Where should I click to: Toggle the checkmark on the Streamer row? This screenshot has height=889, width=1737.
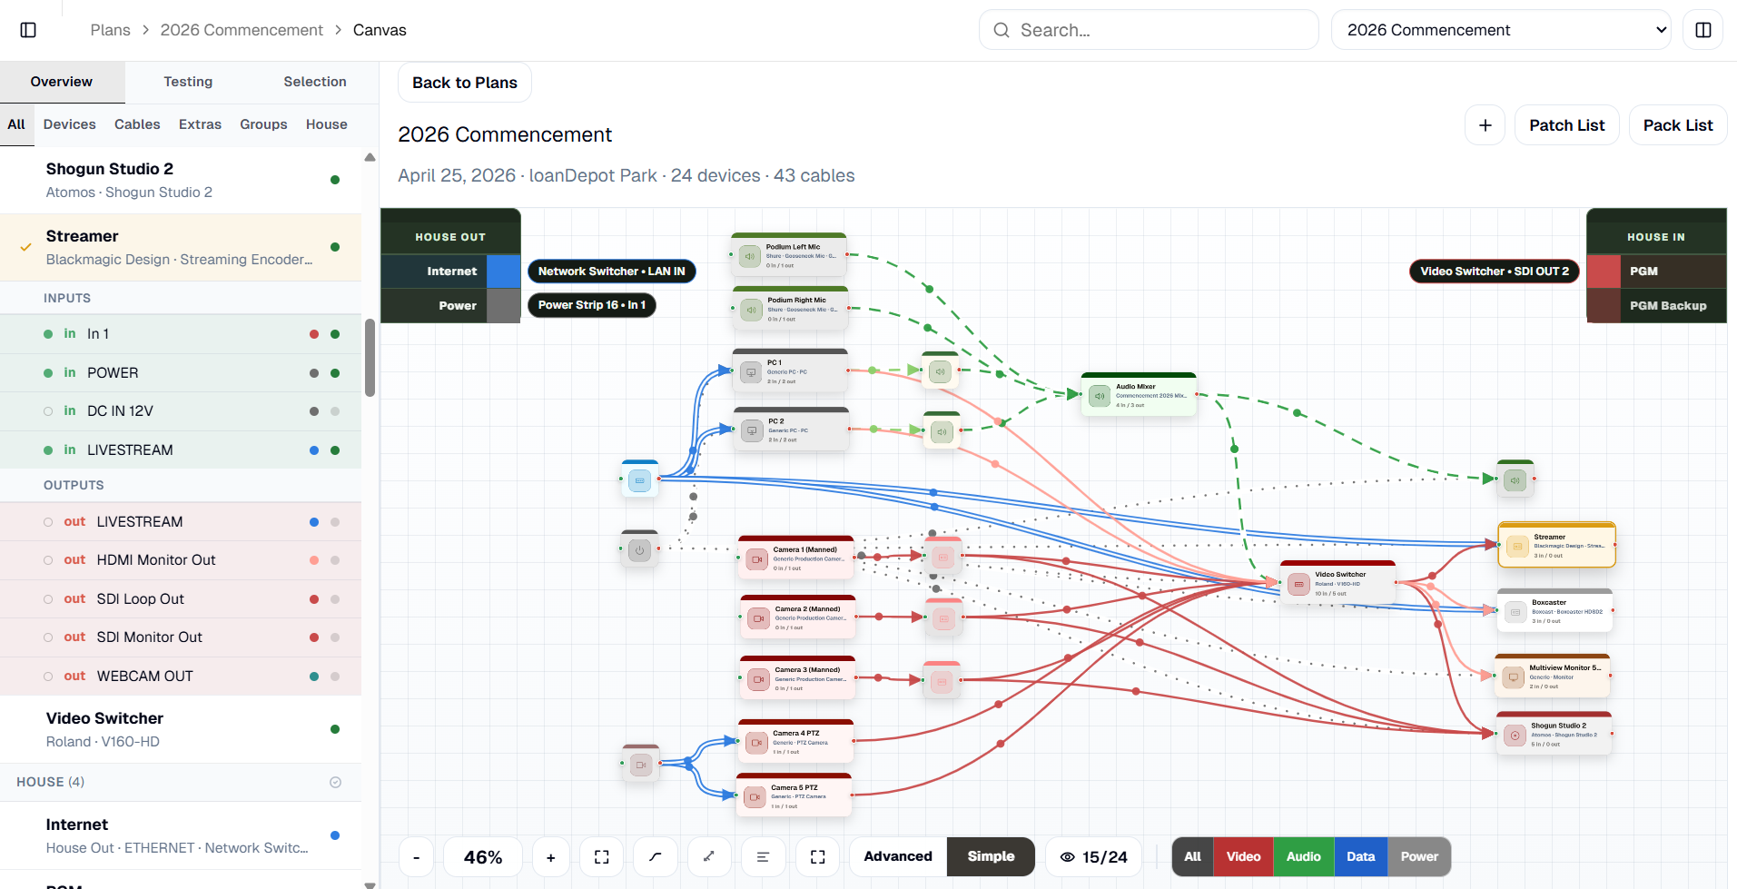tap(26, 247)
